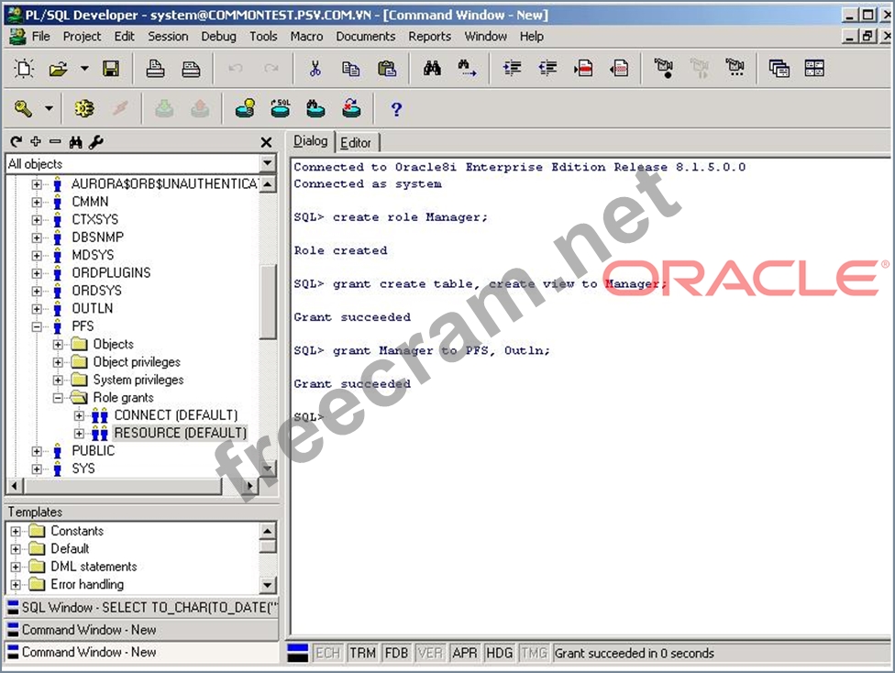Click the database icon with light bulb
The width and height of the screenshot is (895, 673).
click(246, 108)
